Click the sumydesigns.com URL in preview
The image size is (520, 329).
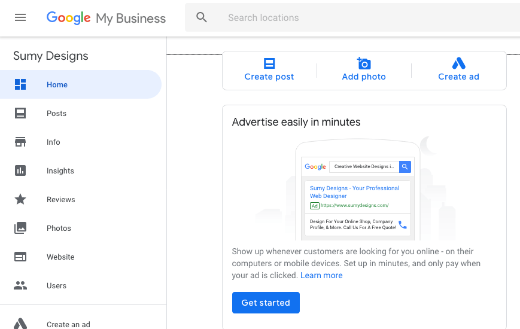(x=354, y=205)
